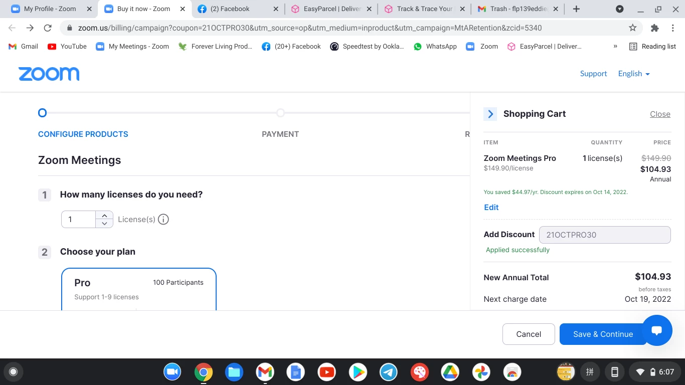
Task: Collapse Shopping Cart with the arrow icon
Action: 490,114
